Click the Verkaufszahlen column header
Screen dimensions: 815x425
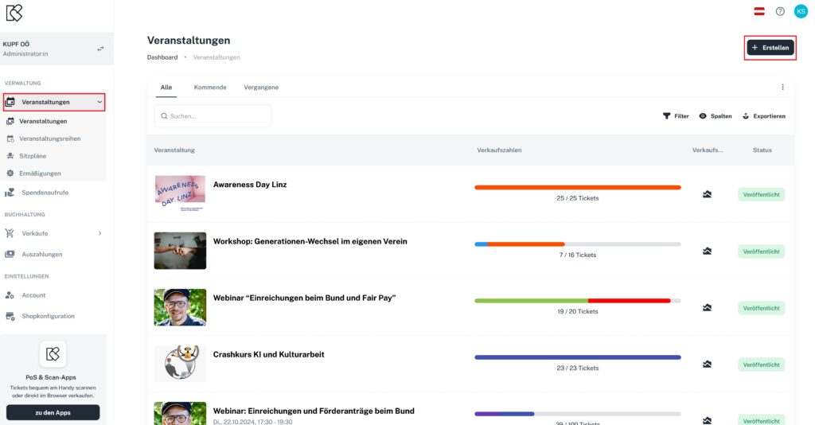point(499,150)
